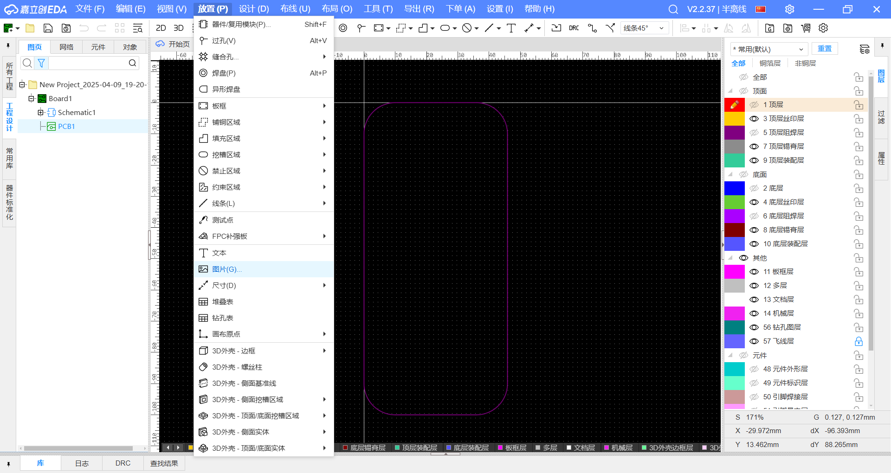Collapse the 底面 layer group triangle
The image size is (891, 473).
[x=730, y=174]
